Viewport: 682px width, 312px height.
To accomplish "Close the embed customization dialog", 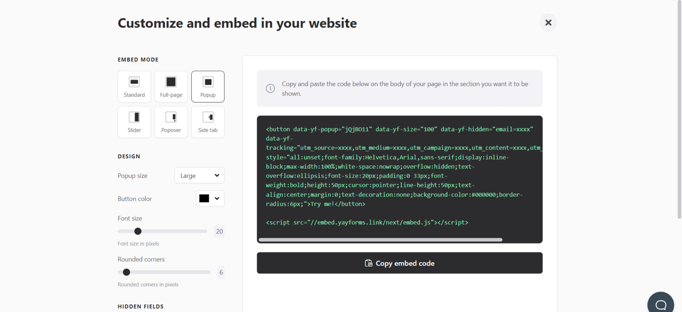I will tap(548, 23).
